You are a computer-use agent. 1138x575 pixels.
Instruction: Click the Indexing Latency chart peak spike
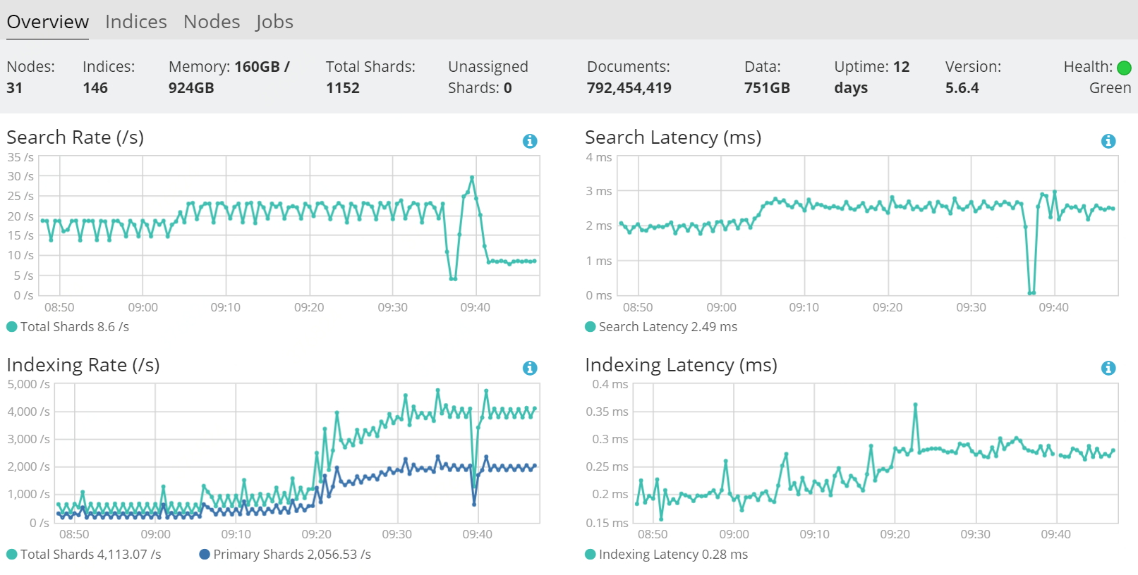point(915,404)
